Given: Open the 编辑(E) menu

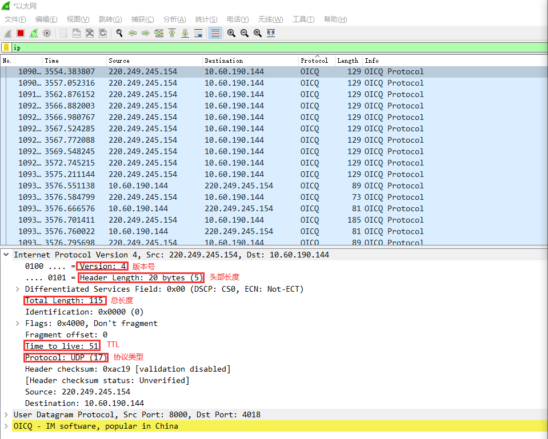Looking at the screenshot, I should [x=46, y=19].
